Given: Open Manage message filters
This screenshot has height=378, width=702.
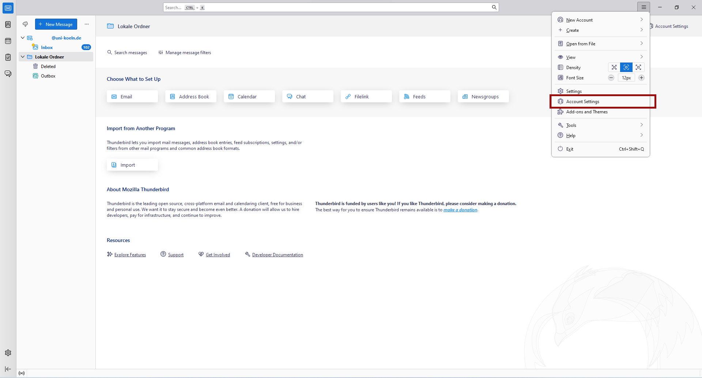Looking at the screenshot, I should click(185, 52).
